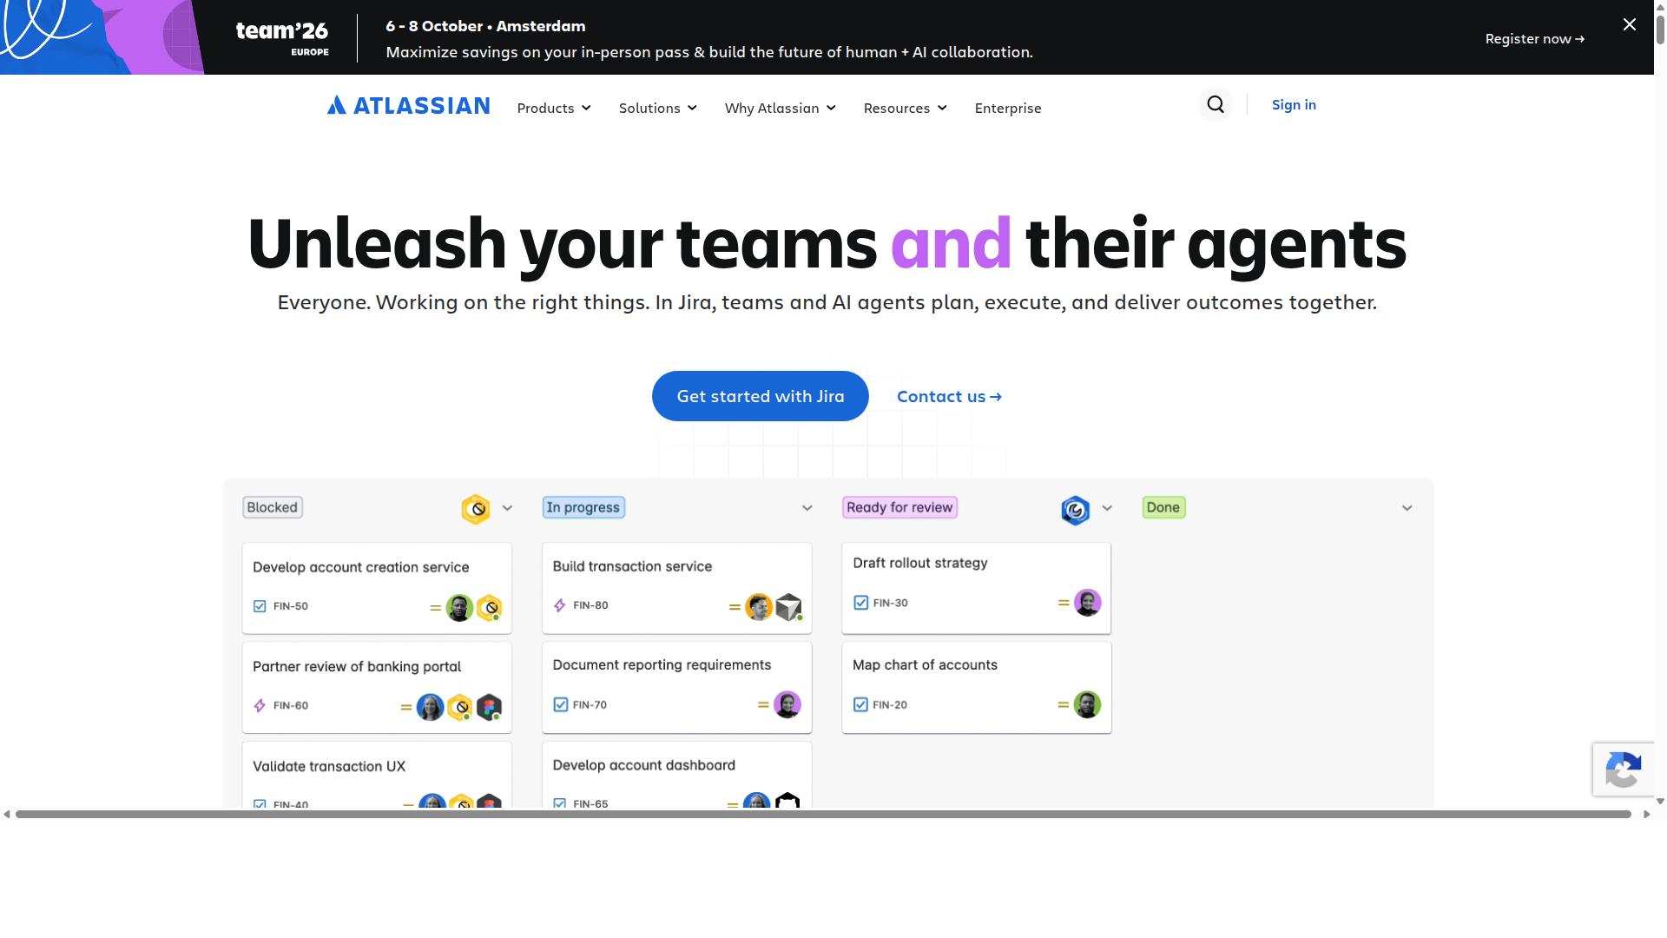Click the yellow agent avatar on FIN-50 card

pos(490,608)
